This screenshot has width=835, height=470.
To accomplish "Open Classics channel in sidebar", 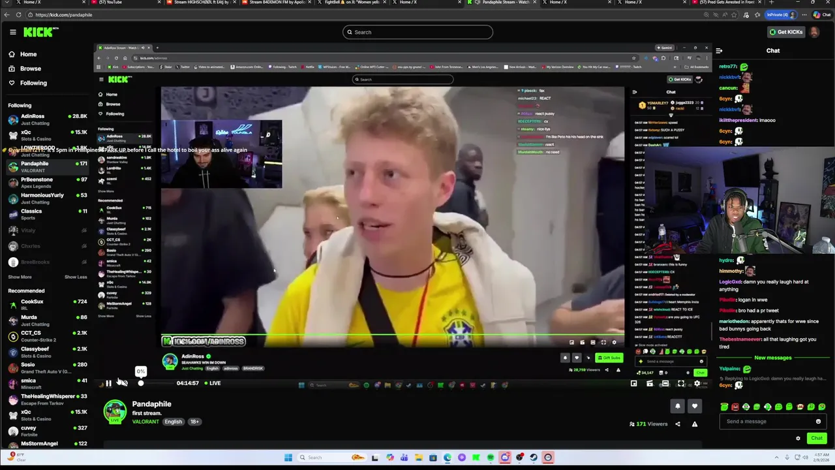I will (x=46, y=214).
